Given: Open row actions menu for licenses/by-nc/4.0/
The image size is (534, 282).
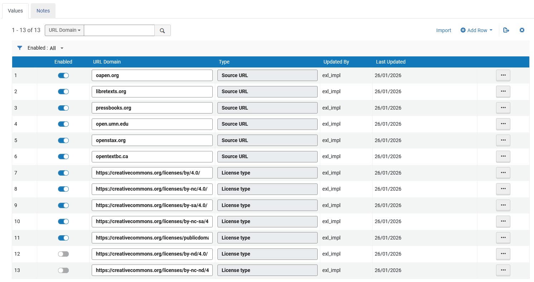Looking at the screenshot, I should tap(503, 189).
